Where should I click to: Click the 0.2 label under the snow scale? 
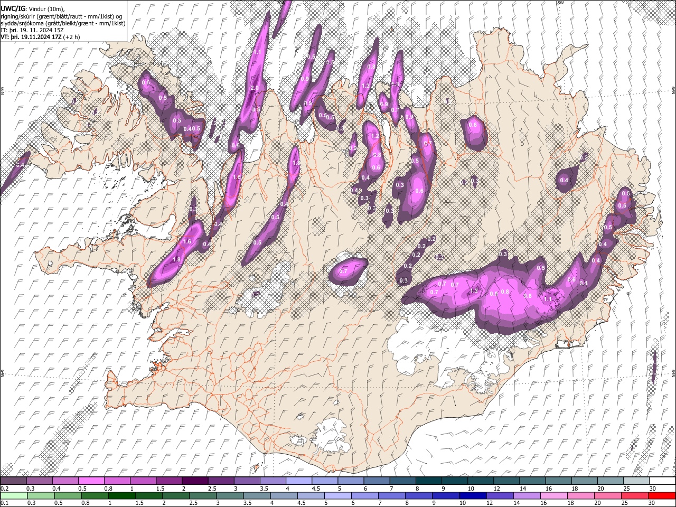pos(5,489)
